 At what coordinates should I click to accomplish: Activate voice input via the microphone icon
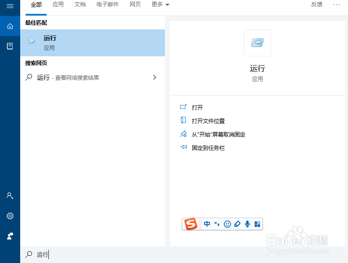click(x=247, y=224)
